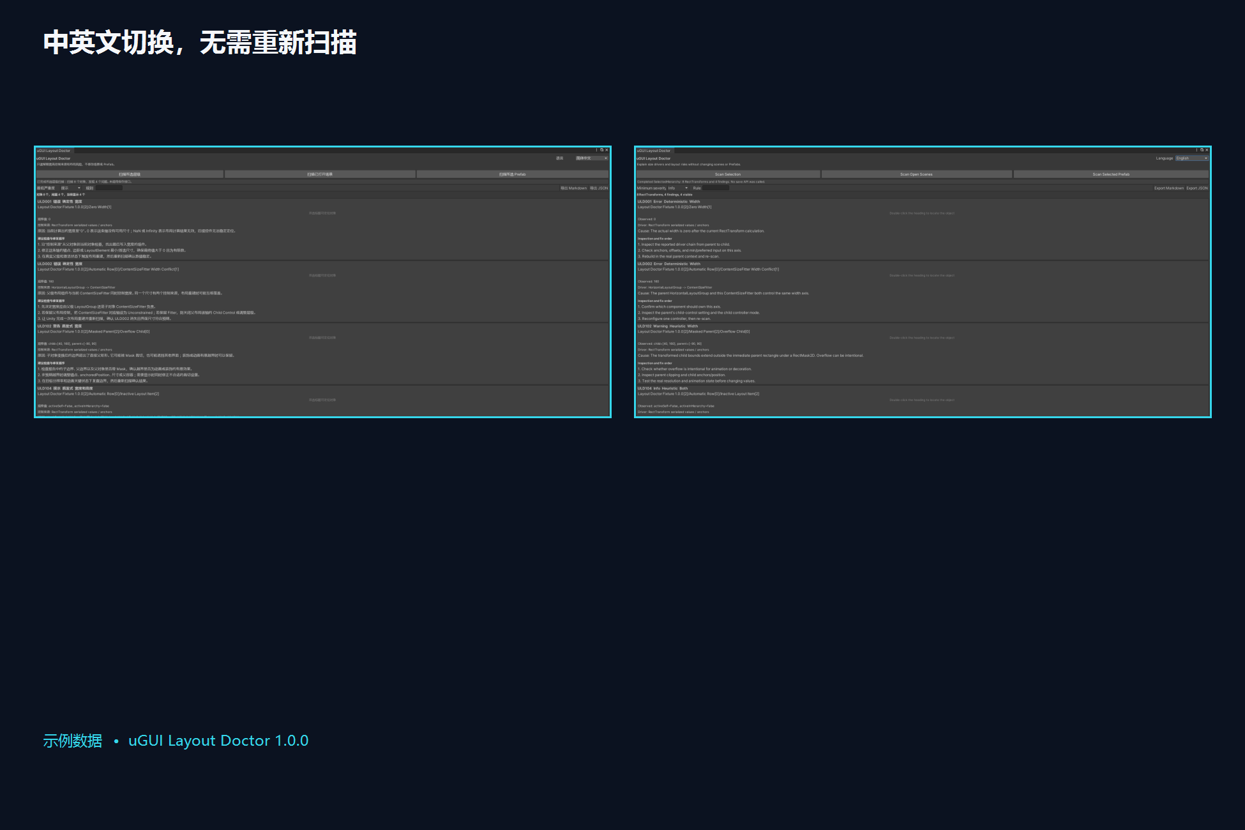This screenshot has height=830, width=1245.
Task: Select the uGUI Layout Doctor tab in the Chinese window
Action: tap(54, 151)
